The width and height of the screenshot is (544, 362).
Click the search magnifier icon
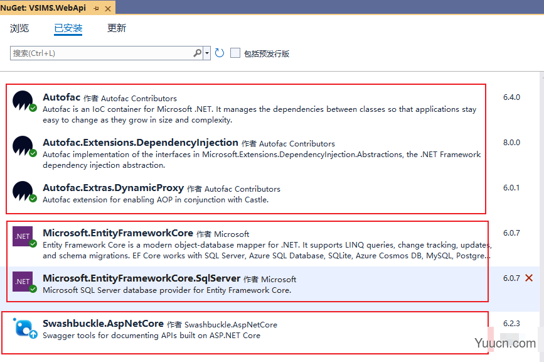pos(197,53)
